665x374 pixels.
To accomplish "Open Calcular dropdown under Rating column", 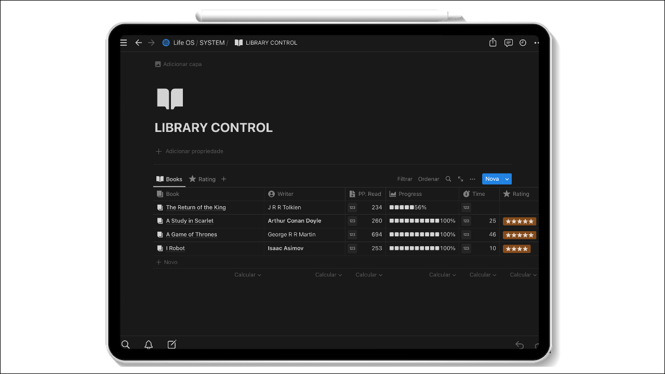I will (x=523, y=275).
